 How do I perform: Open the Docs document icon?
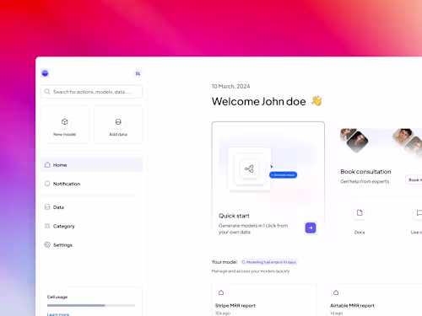(360, 212)
